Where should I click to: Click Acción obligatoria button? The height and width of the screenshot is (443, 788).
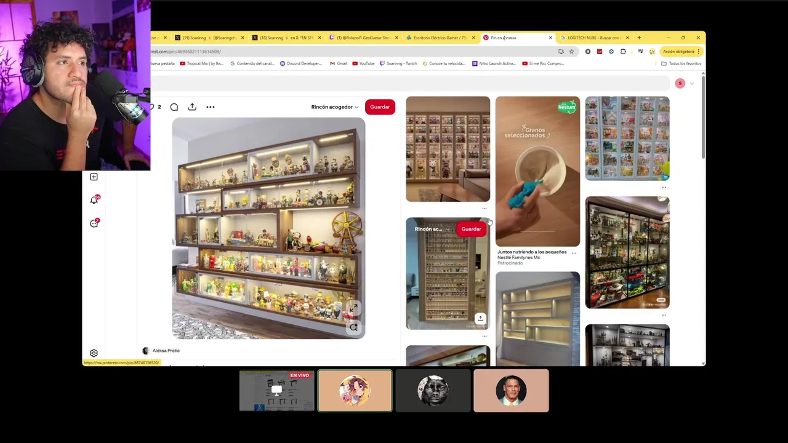click(681, 52)
